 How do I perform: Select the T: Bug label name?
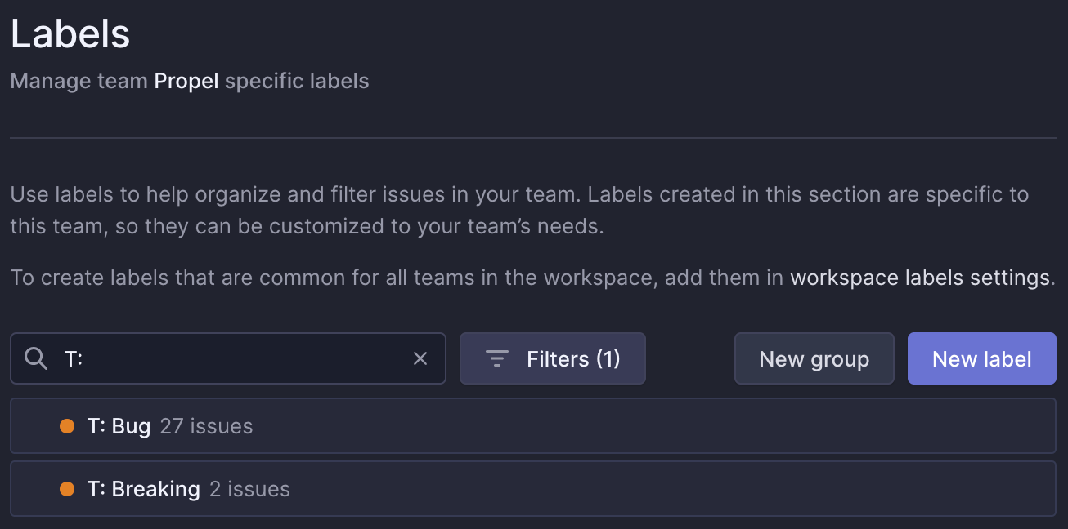119,426
